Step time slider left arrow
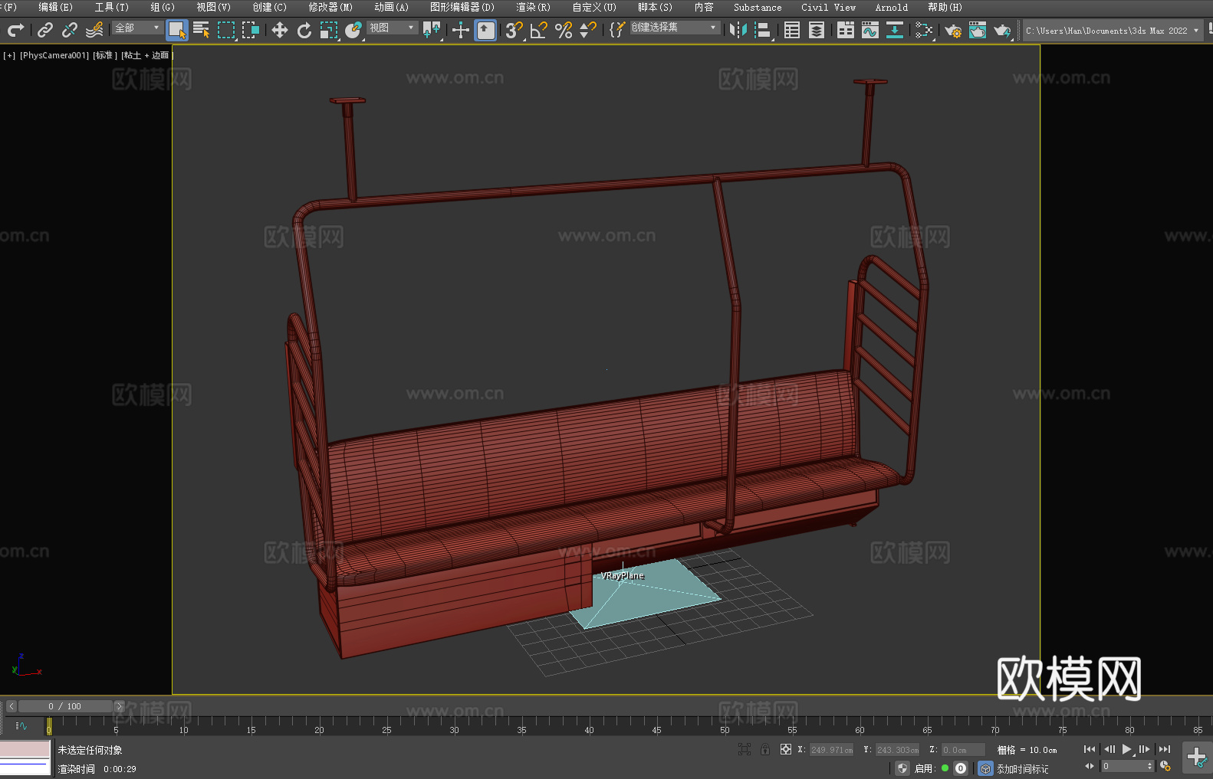1213x779 pixels. [x=11, y=706]
